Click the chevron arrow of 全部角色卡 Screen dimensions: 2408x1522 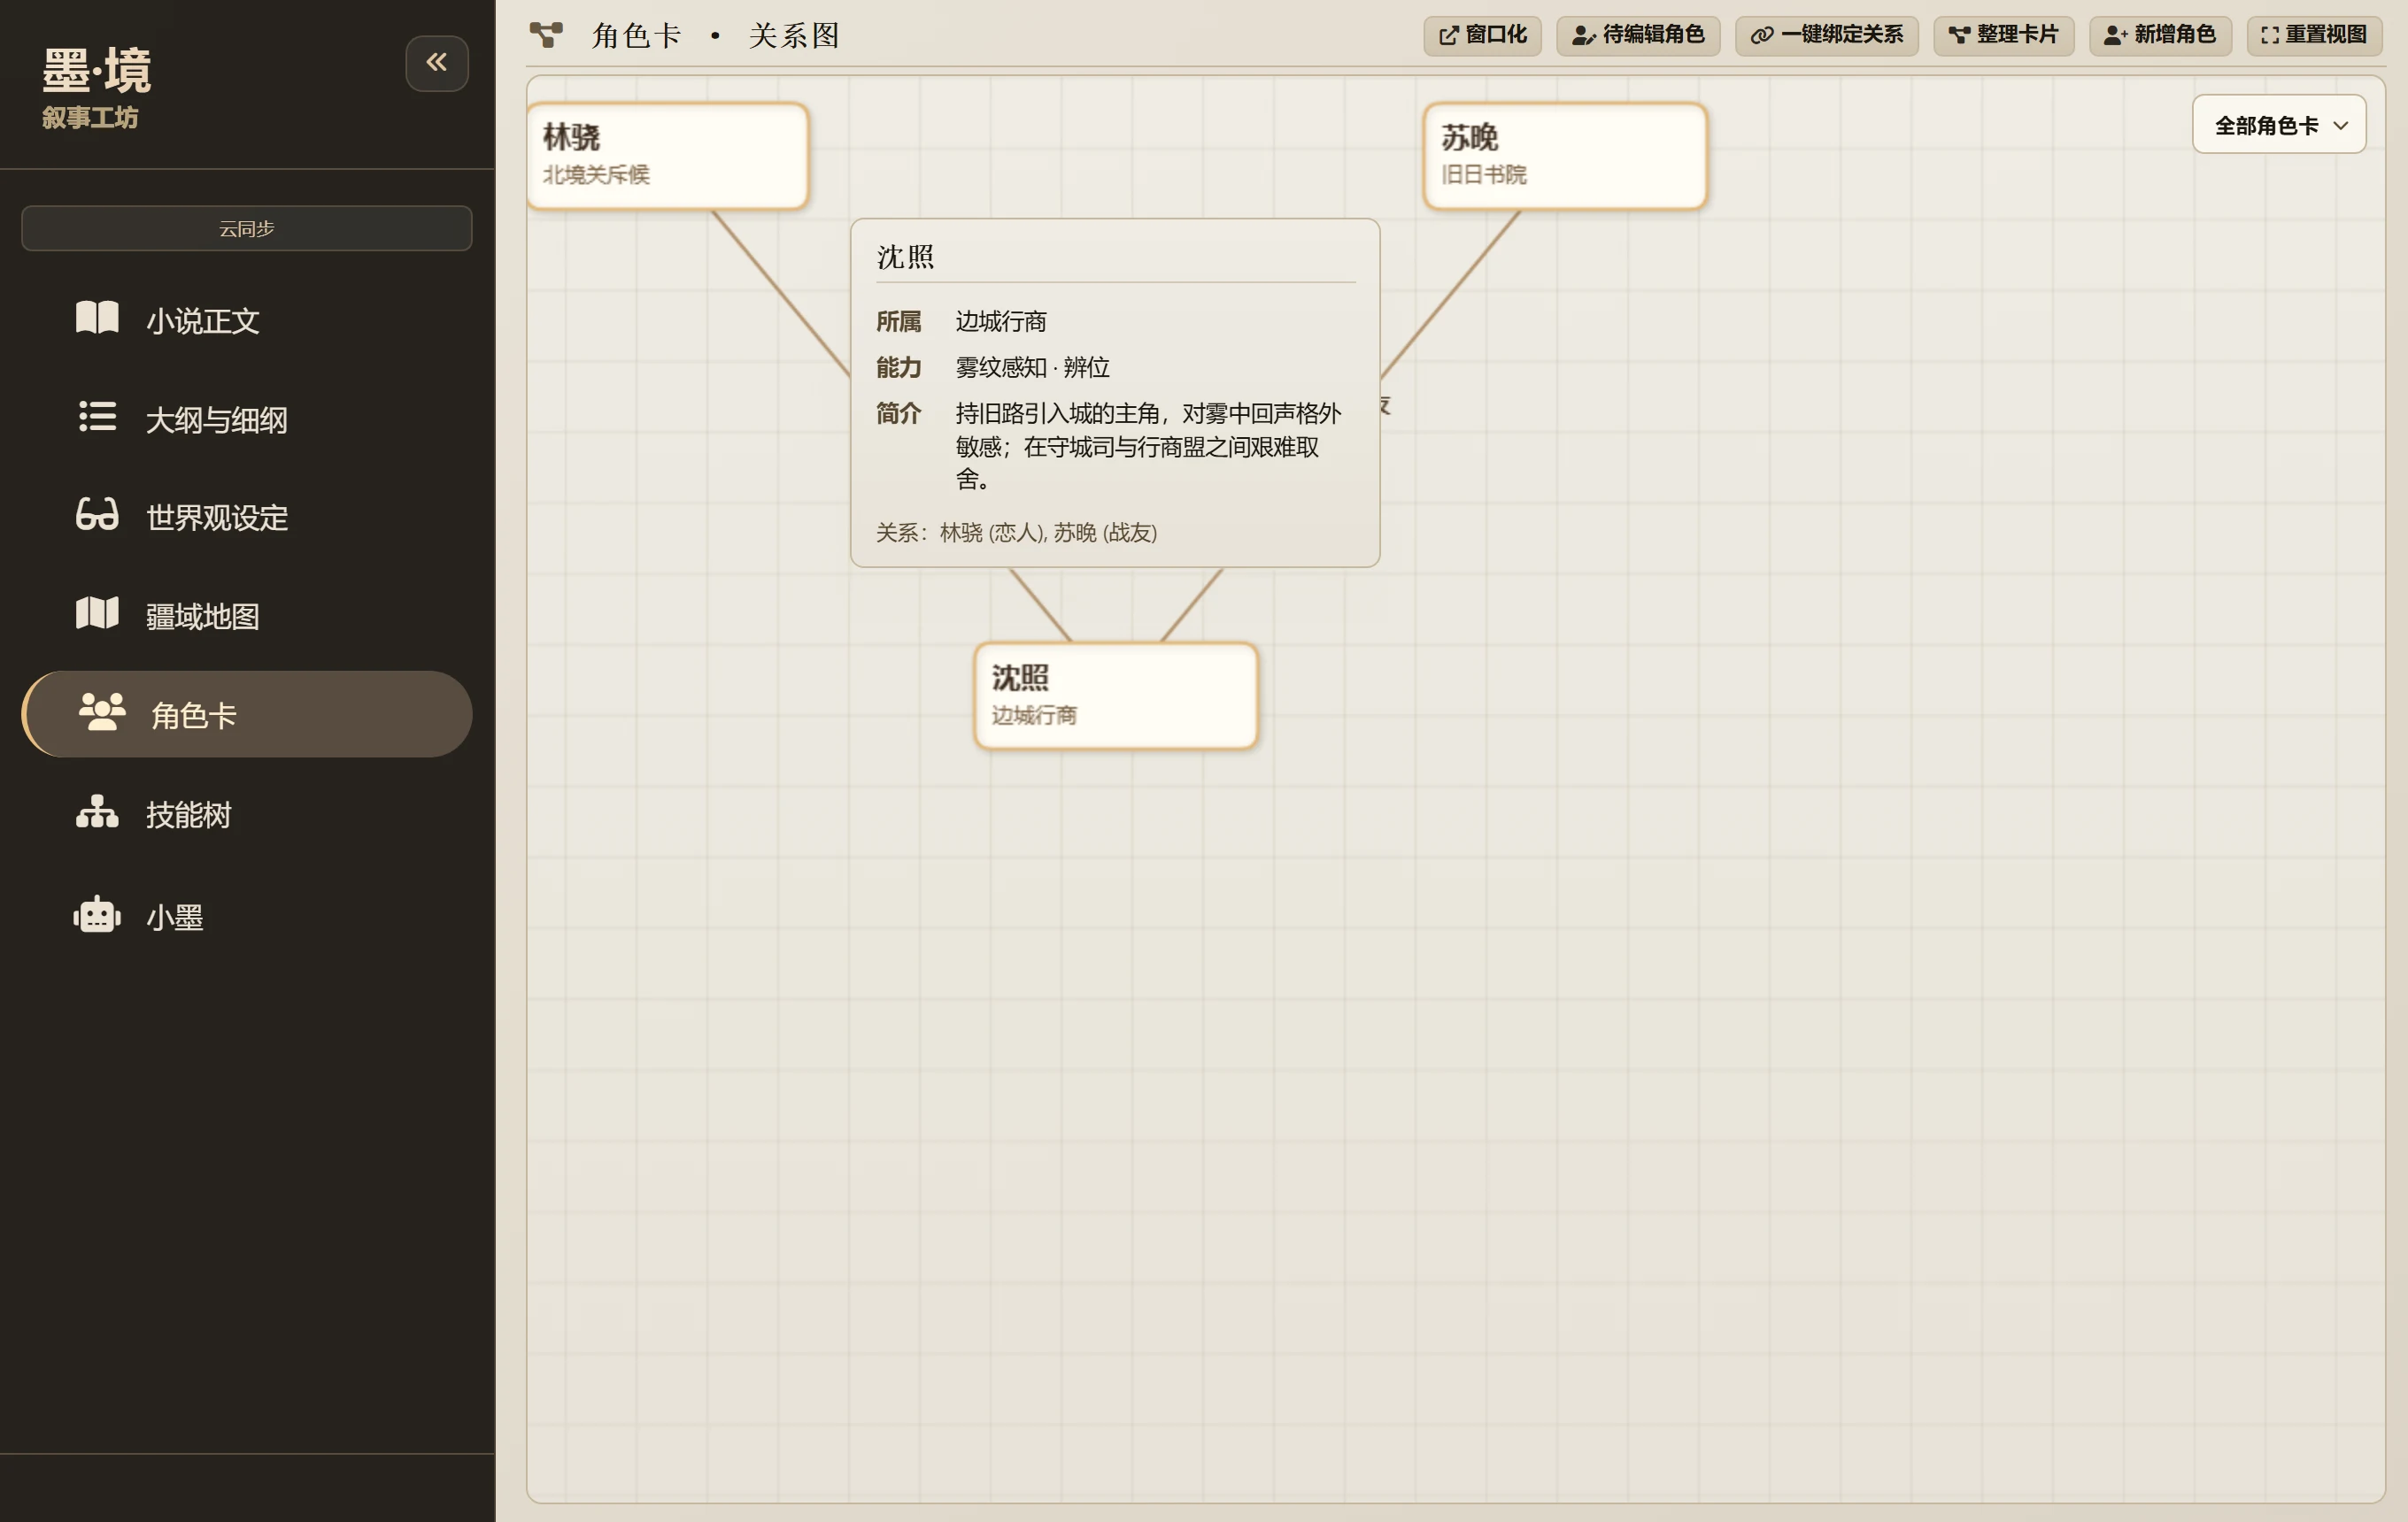coord(2341,126)
